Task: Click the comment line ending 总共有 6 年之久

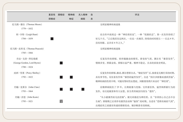Action: pyautogui.click(x=110, y=43)
